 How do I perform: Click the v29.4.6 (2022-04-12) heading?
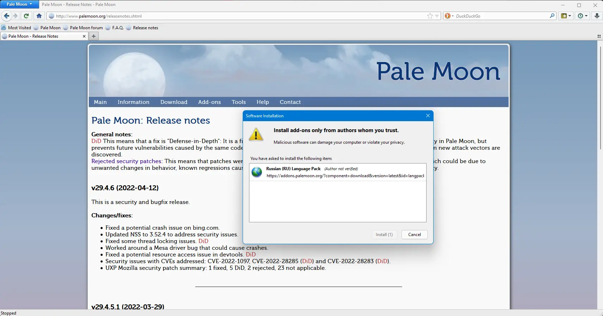coord(125,188)
